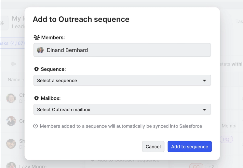Click the shield icon beside Sequence label

(36, 69)
